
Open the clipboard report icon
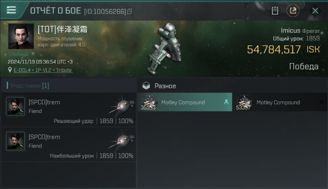(x=275, y=11)
